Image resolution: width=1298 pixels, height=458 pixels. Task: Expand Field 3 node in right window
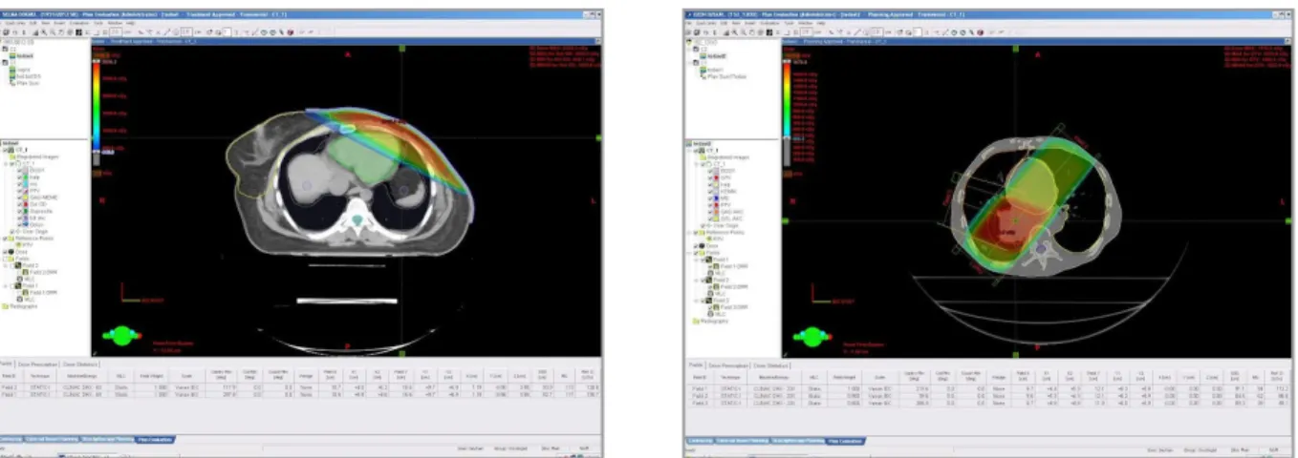pyautogui.click(x=696, y=300)
